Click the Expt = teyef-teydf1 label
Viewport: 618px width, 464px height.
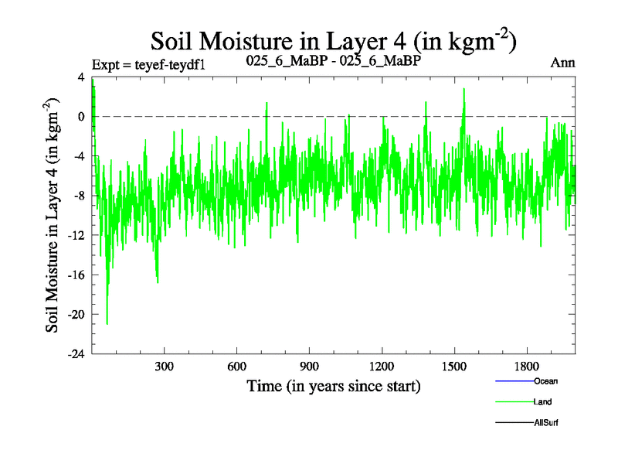click(148, 64)
